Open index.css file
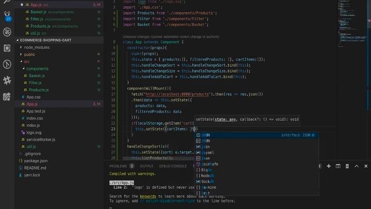Image resolution: width=371 pixels, height=209 pixels. point(35,118)
